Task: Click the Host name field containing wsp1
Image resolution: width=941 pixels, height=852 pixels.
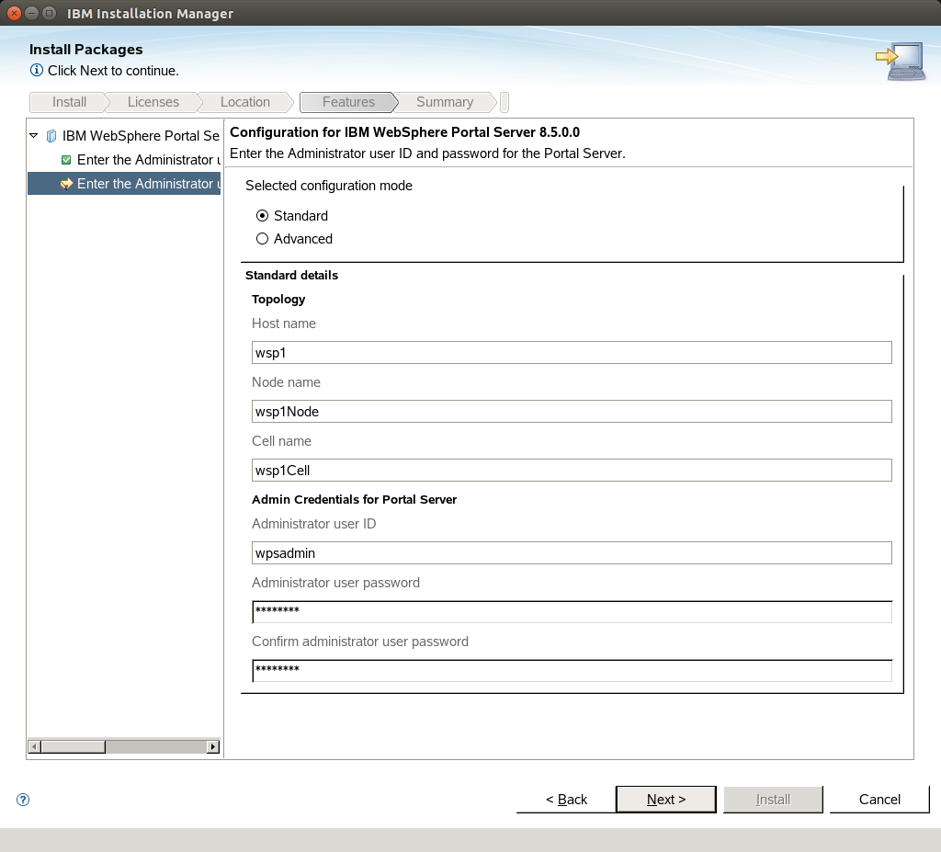Action: coord(572,352)
